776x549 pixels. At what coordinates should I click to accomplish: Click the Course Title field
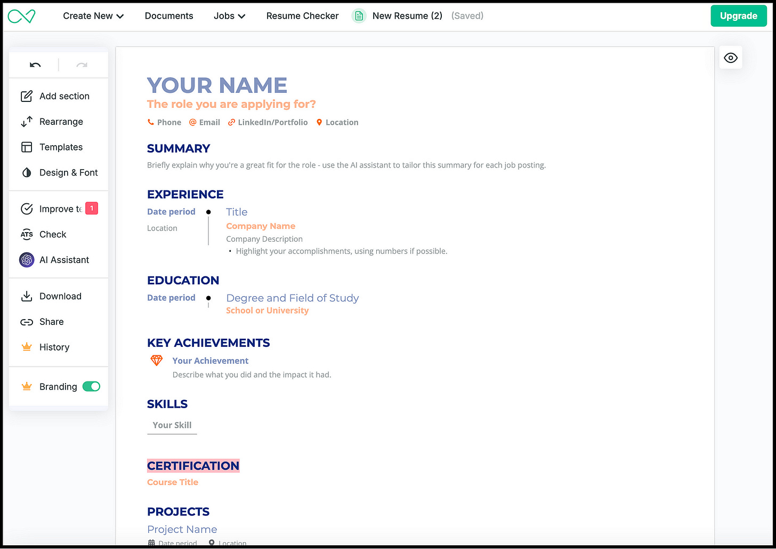point(173,482)
